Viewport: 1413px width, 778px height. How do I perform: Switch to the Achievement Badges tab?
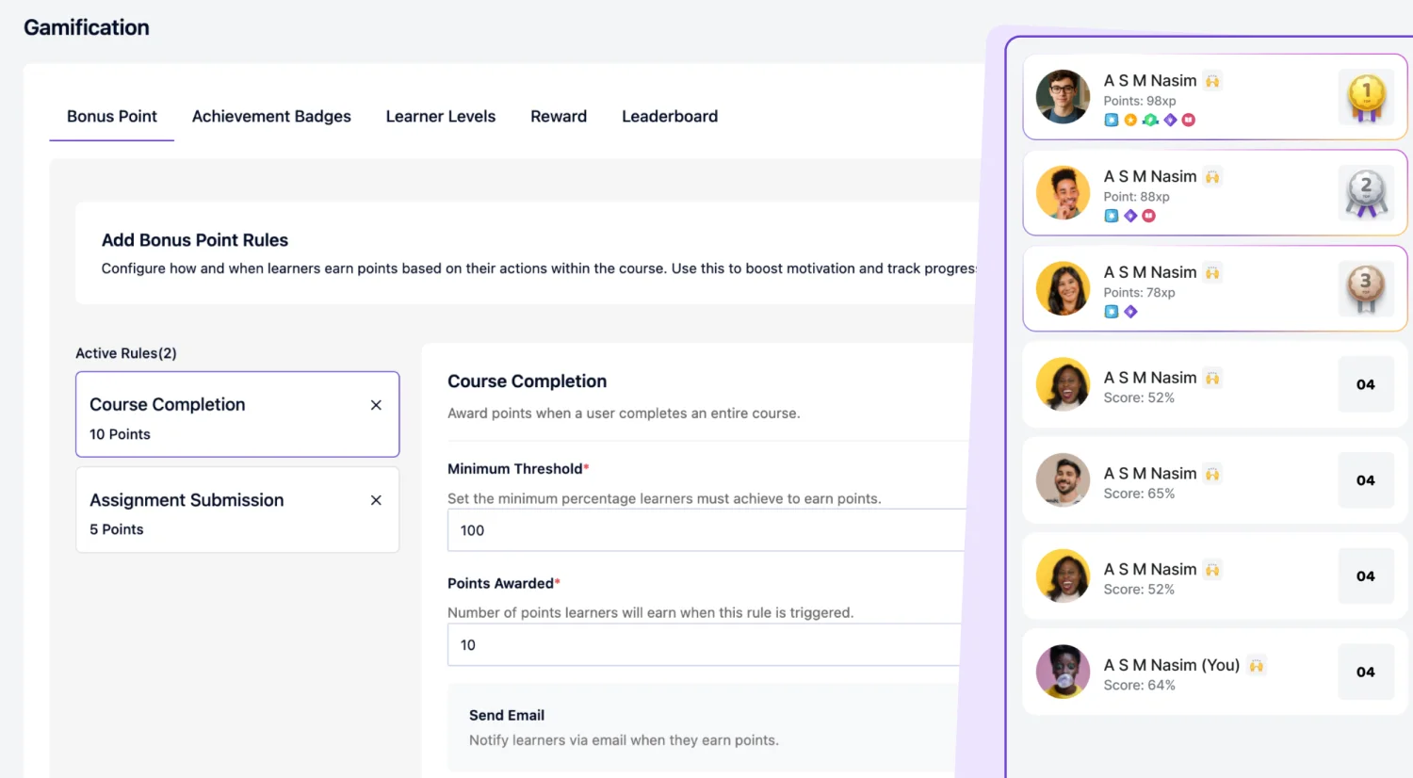(x=271, y=116)
